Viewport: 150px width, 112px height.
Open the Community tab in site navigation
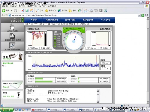(x=34, y=20)
